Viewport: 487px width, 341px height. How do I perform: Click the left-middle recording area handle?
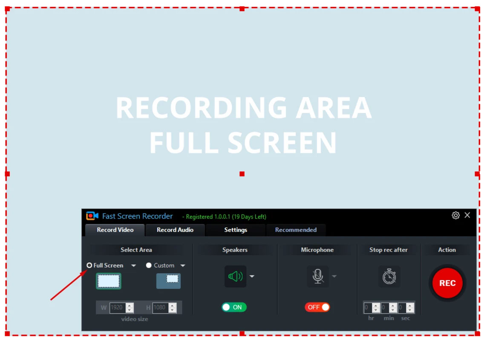coord(7,174)
